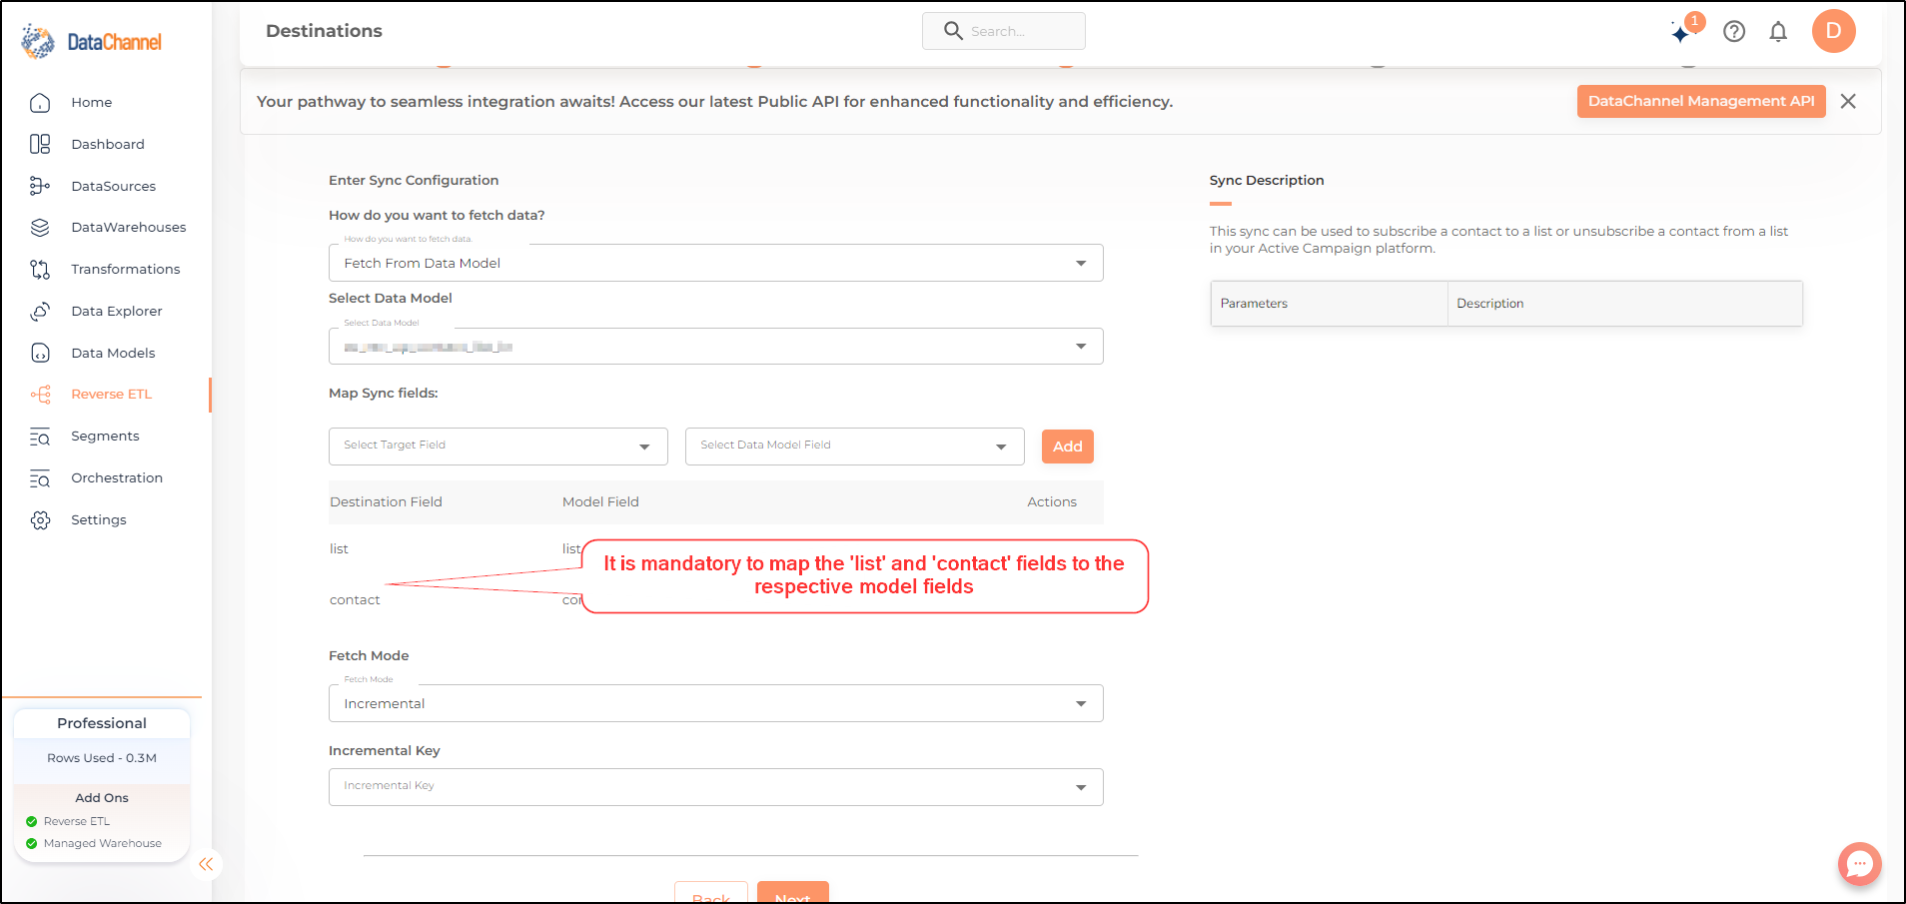This screenshot has width=1906, height=904.
Task: Open the user avatar D menu
Action: (1834, 31)
